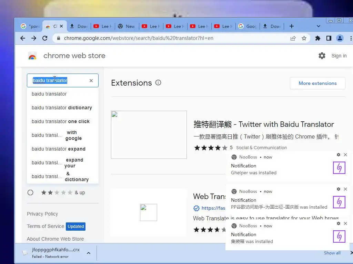Open settings of PP谷歌访问助手 notification
This screenshot has height=264, width=353.
click(339, 189)
